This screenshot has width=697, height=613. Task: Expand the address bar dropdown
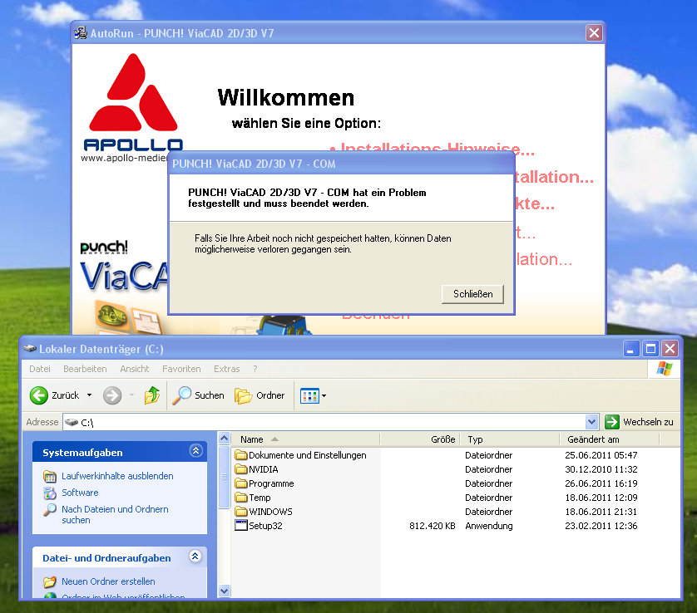(591, 422)
